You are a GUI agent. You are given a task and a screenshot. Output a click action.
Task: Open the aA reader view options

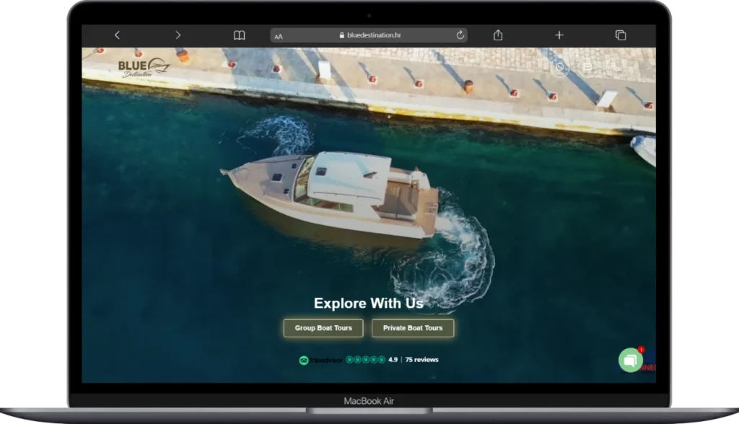pyautogui.click(x=279, y=36)
